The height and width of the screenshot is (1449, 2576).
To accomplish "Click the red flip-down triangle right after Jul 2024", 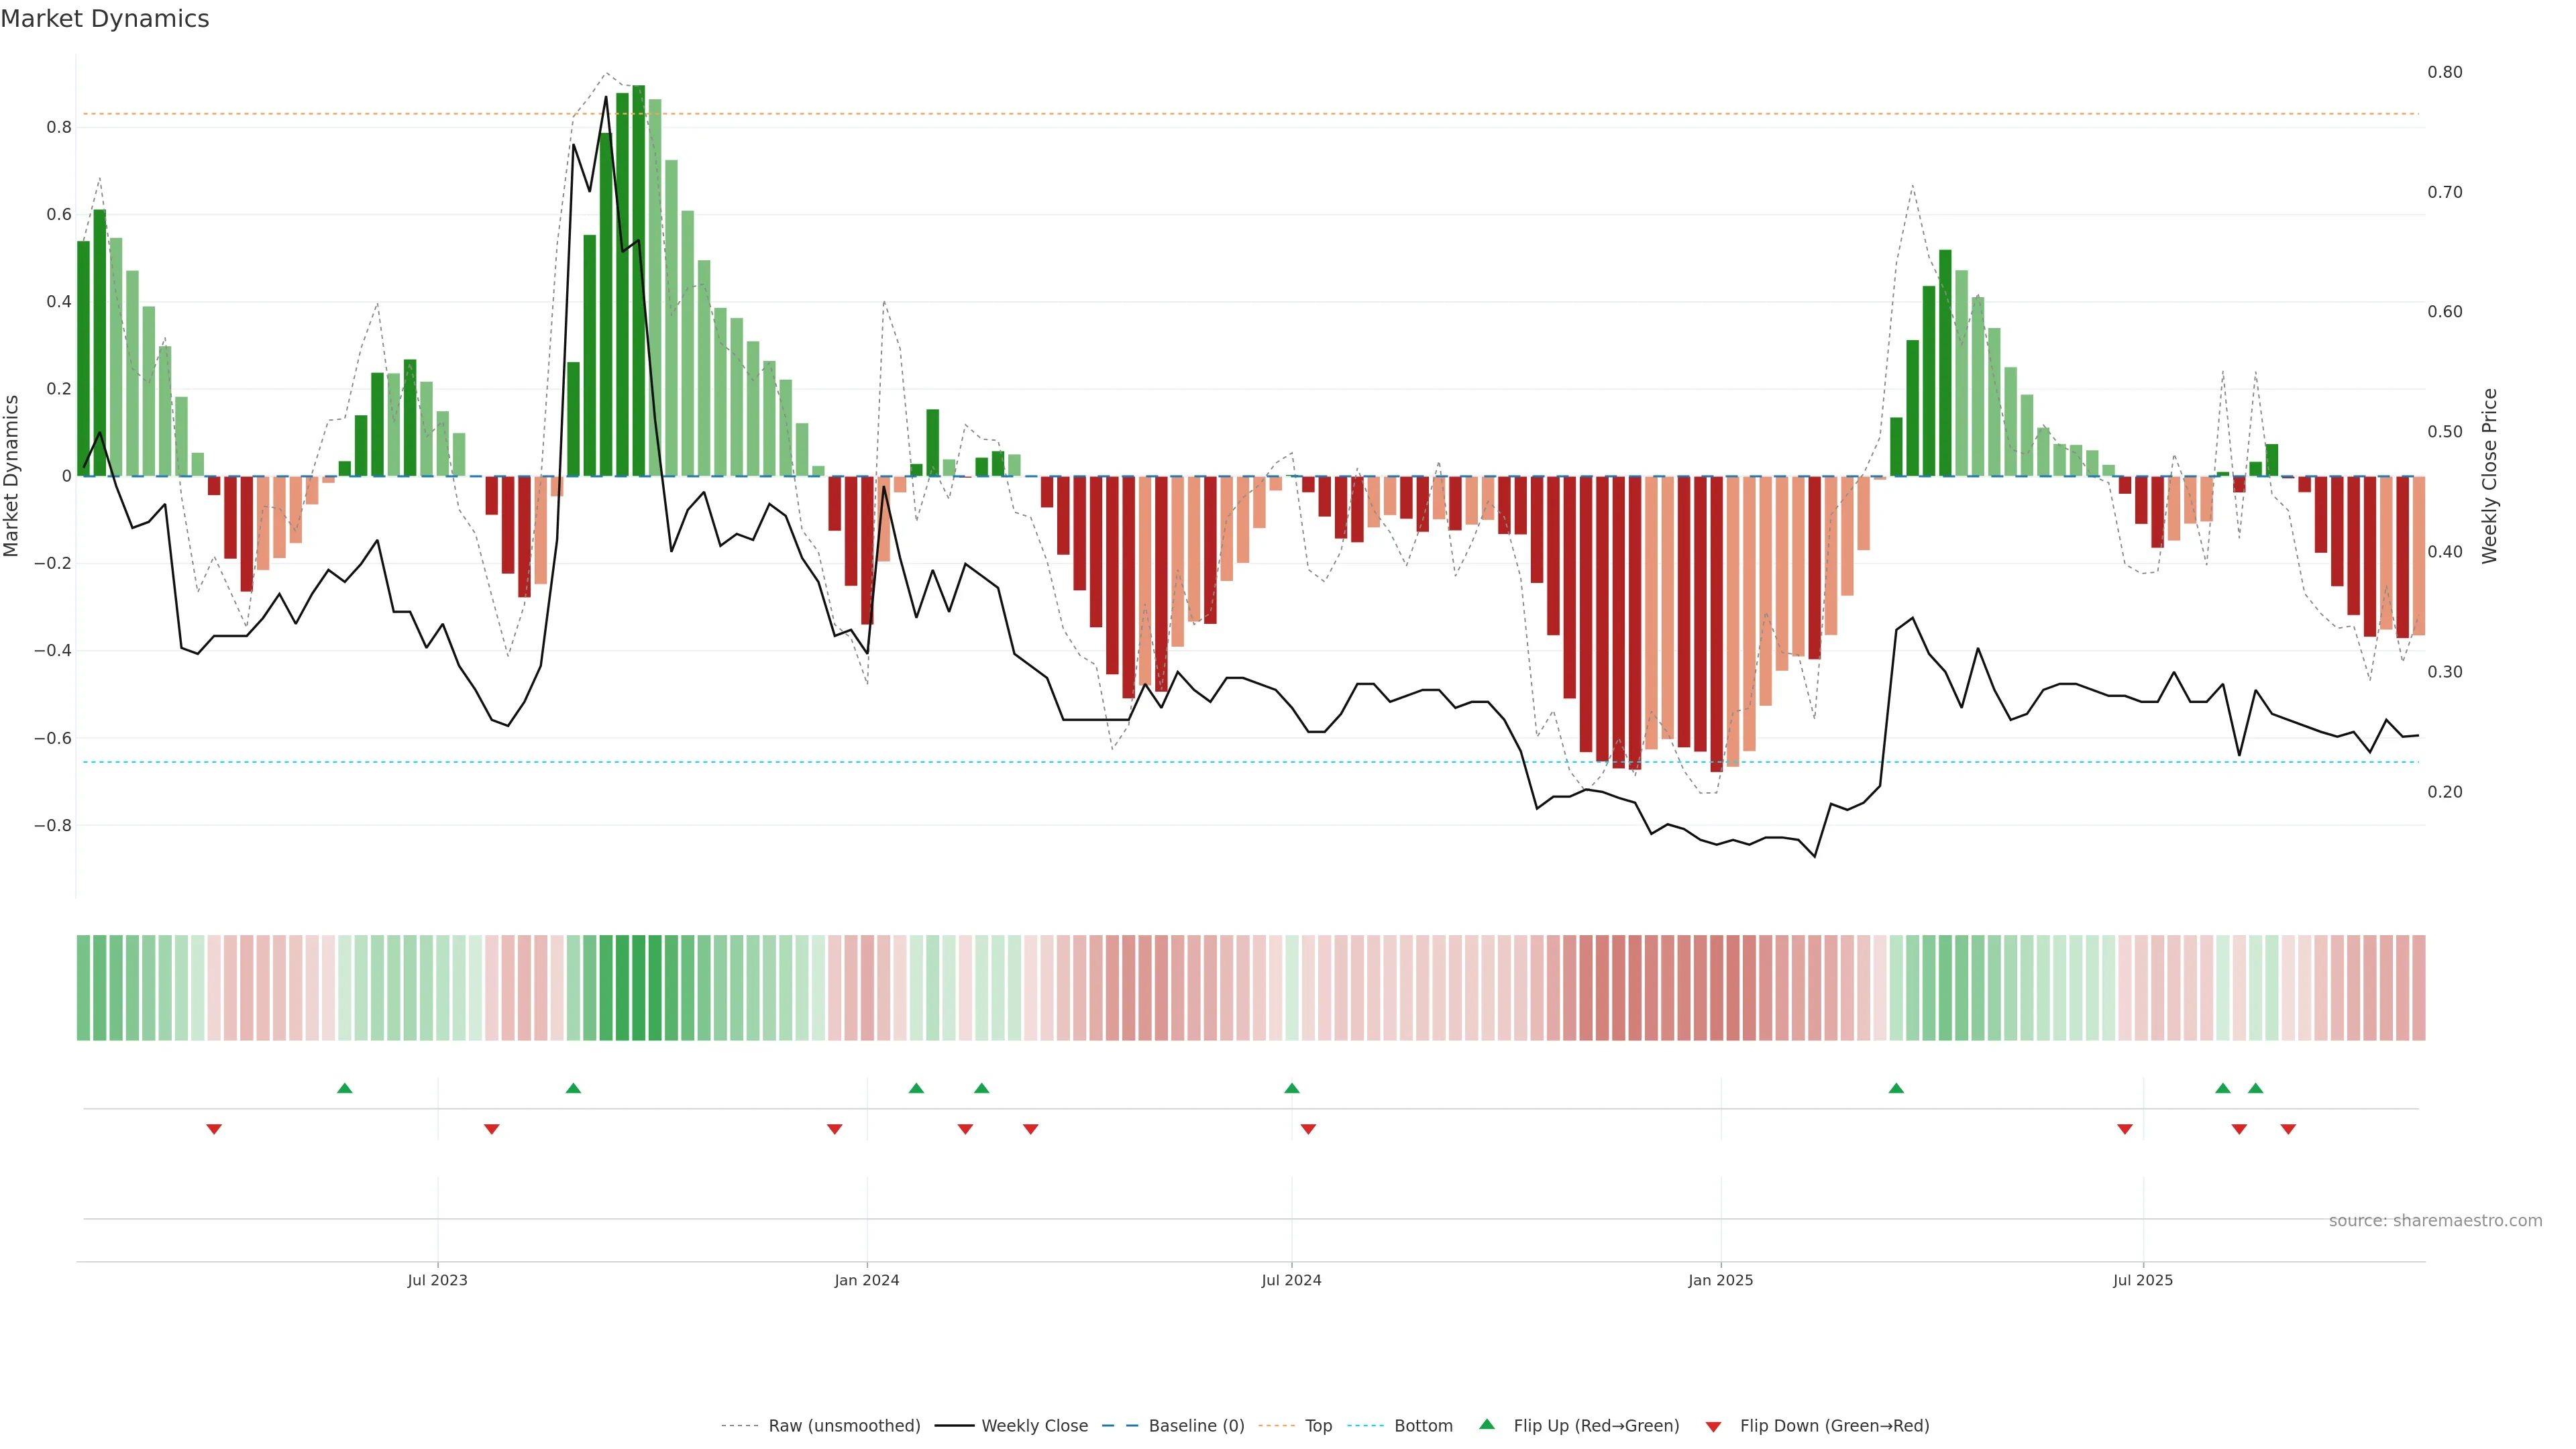I will point(1308,1129).
